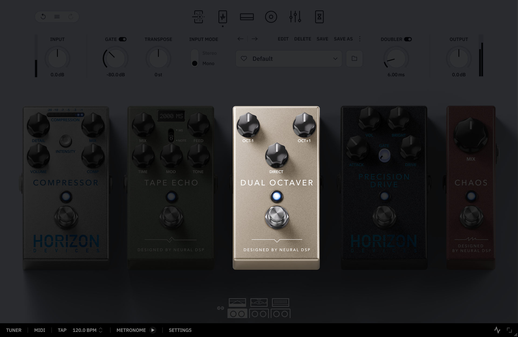Viewport: 518px width, 337px height.
Task: Click the Precision Drive DRIVE knob
Action: coord(411,148)
